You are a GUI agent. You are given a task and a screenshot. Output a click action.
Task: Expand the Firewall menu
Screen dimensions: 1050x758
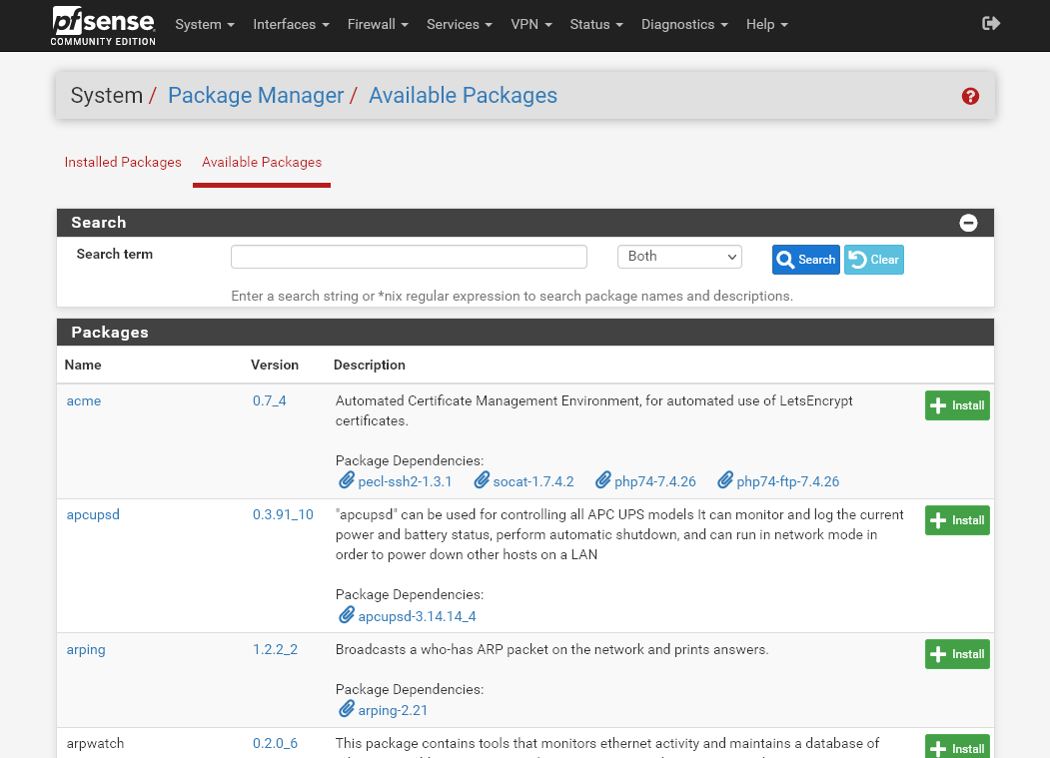378,24
